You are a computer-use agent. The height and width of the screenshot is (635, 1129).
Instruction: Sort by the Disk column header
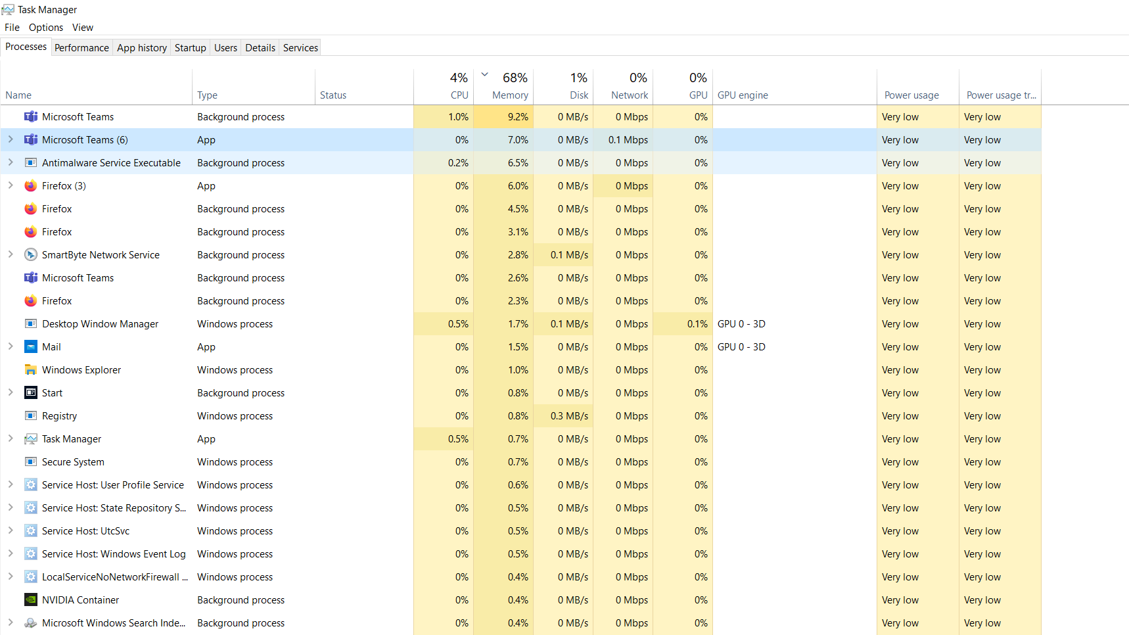pos(563,87)
